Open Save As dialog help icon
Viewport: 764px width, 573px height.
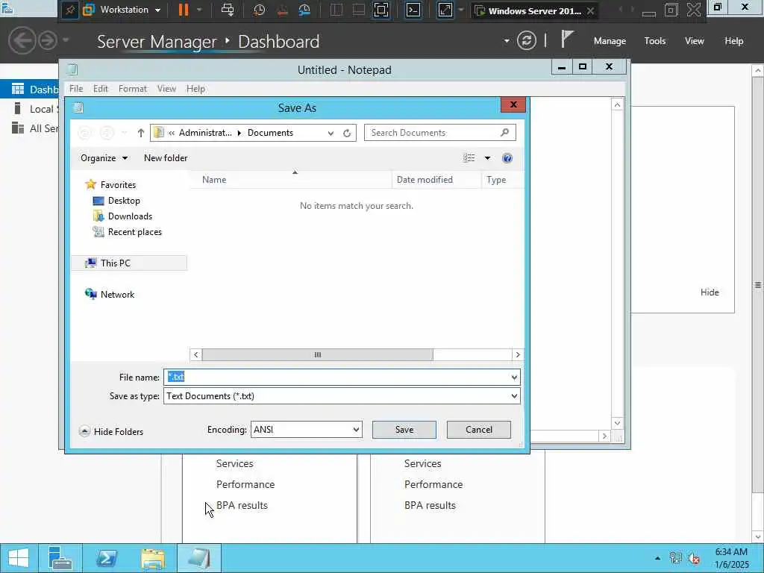click(507, 158)
